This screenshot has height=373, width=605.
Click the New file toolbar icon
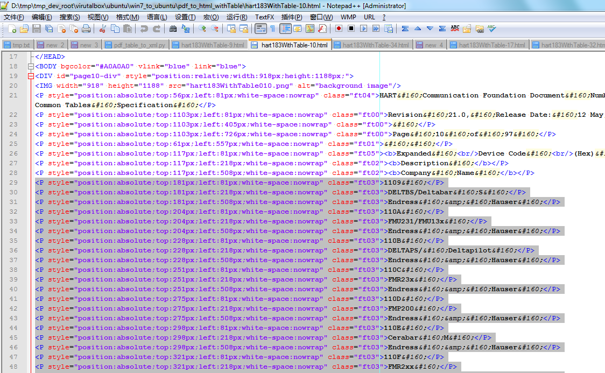pyautogui.click(x=12, y=29)
